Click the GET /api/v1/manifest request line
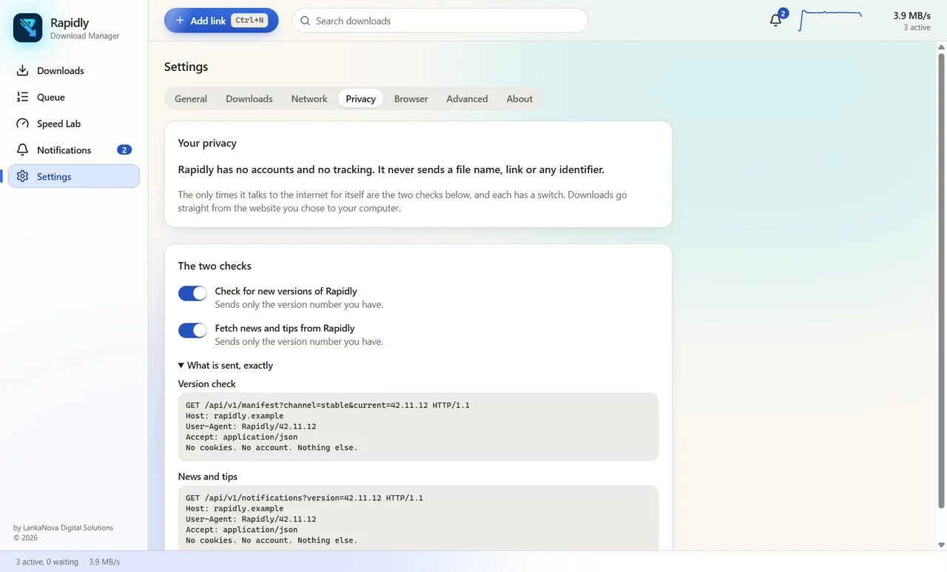Screen dimensions: 947x572 pos(328,406)
